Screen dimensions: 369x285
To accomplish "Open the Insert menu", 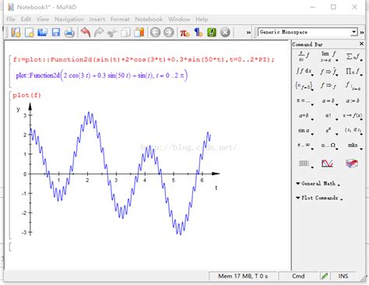I will point(97,19).
